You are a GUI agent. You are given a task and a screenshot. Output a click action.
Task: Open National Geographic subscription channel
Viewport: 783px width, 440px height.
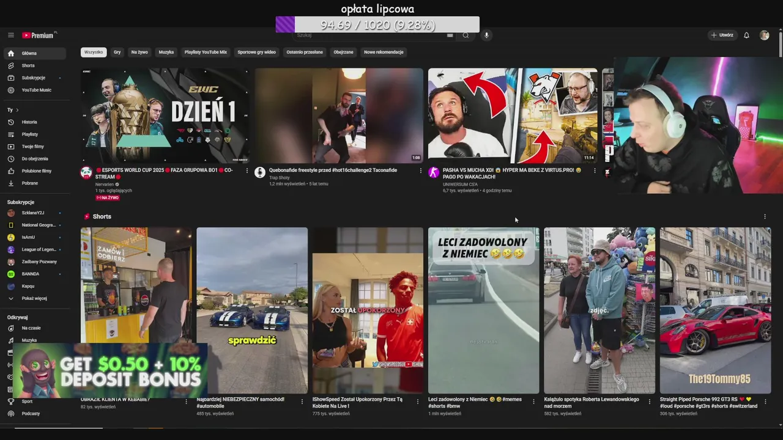pos(34,225)
